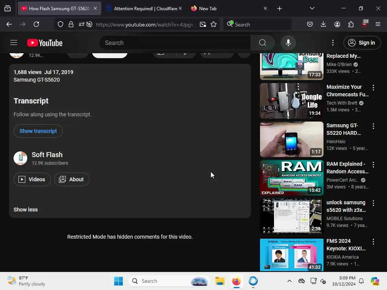Viewport: 387px width, 290px height.
Task: Open YouTube settings three-dot menu
Action: 333,43
